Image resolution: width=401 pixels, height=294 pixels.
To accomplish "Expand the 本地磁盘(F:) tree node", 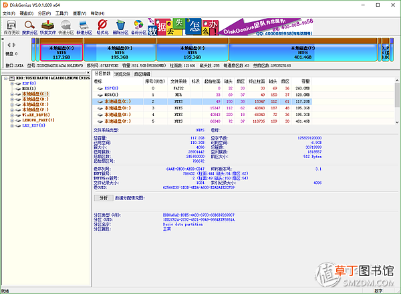I will [12, 110].
